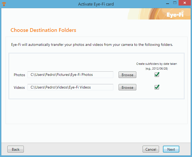192x157 pixels.
Task: Click the "Choose Destination Folders" heading
Action: 43,30
